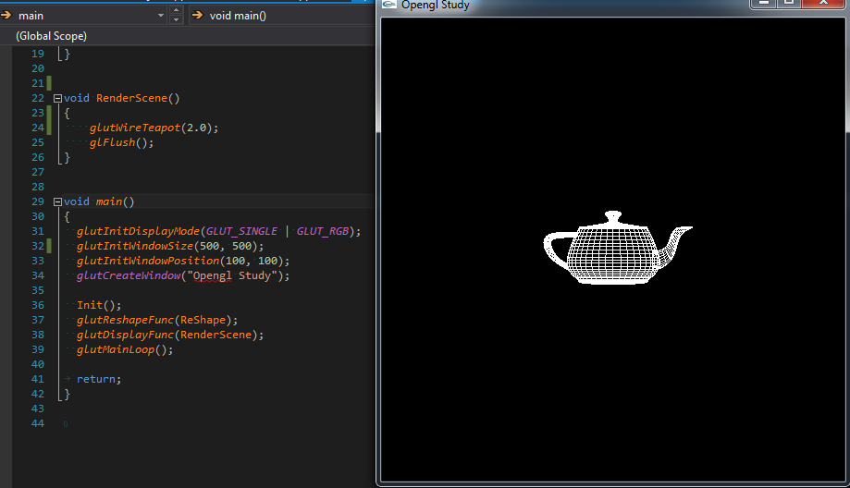Click the (Global Scope) label

tap(52, 36)
